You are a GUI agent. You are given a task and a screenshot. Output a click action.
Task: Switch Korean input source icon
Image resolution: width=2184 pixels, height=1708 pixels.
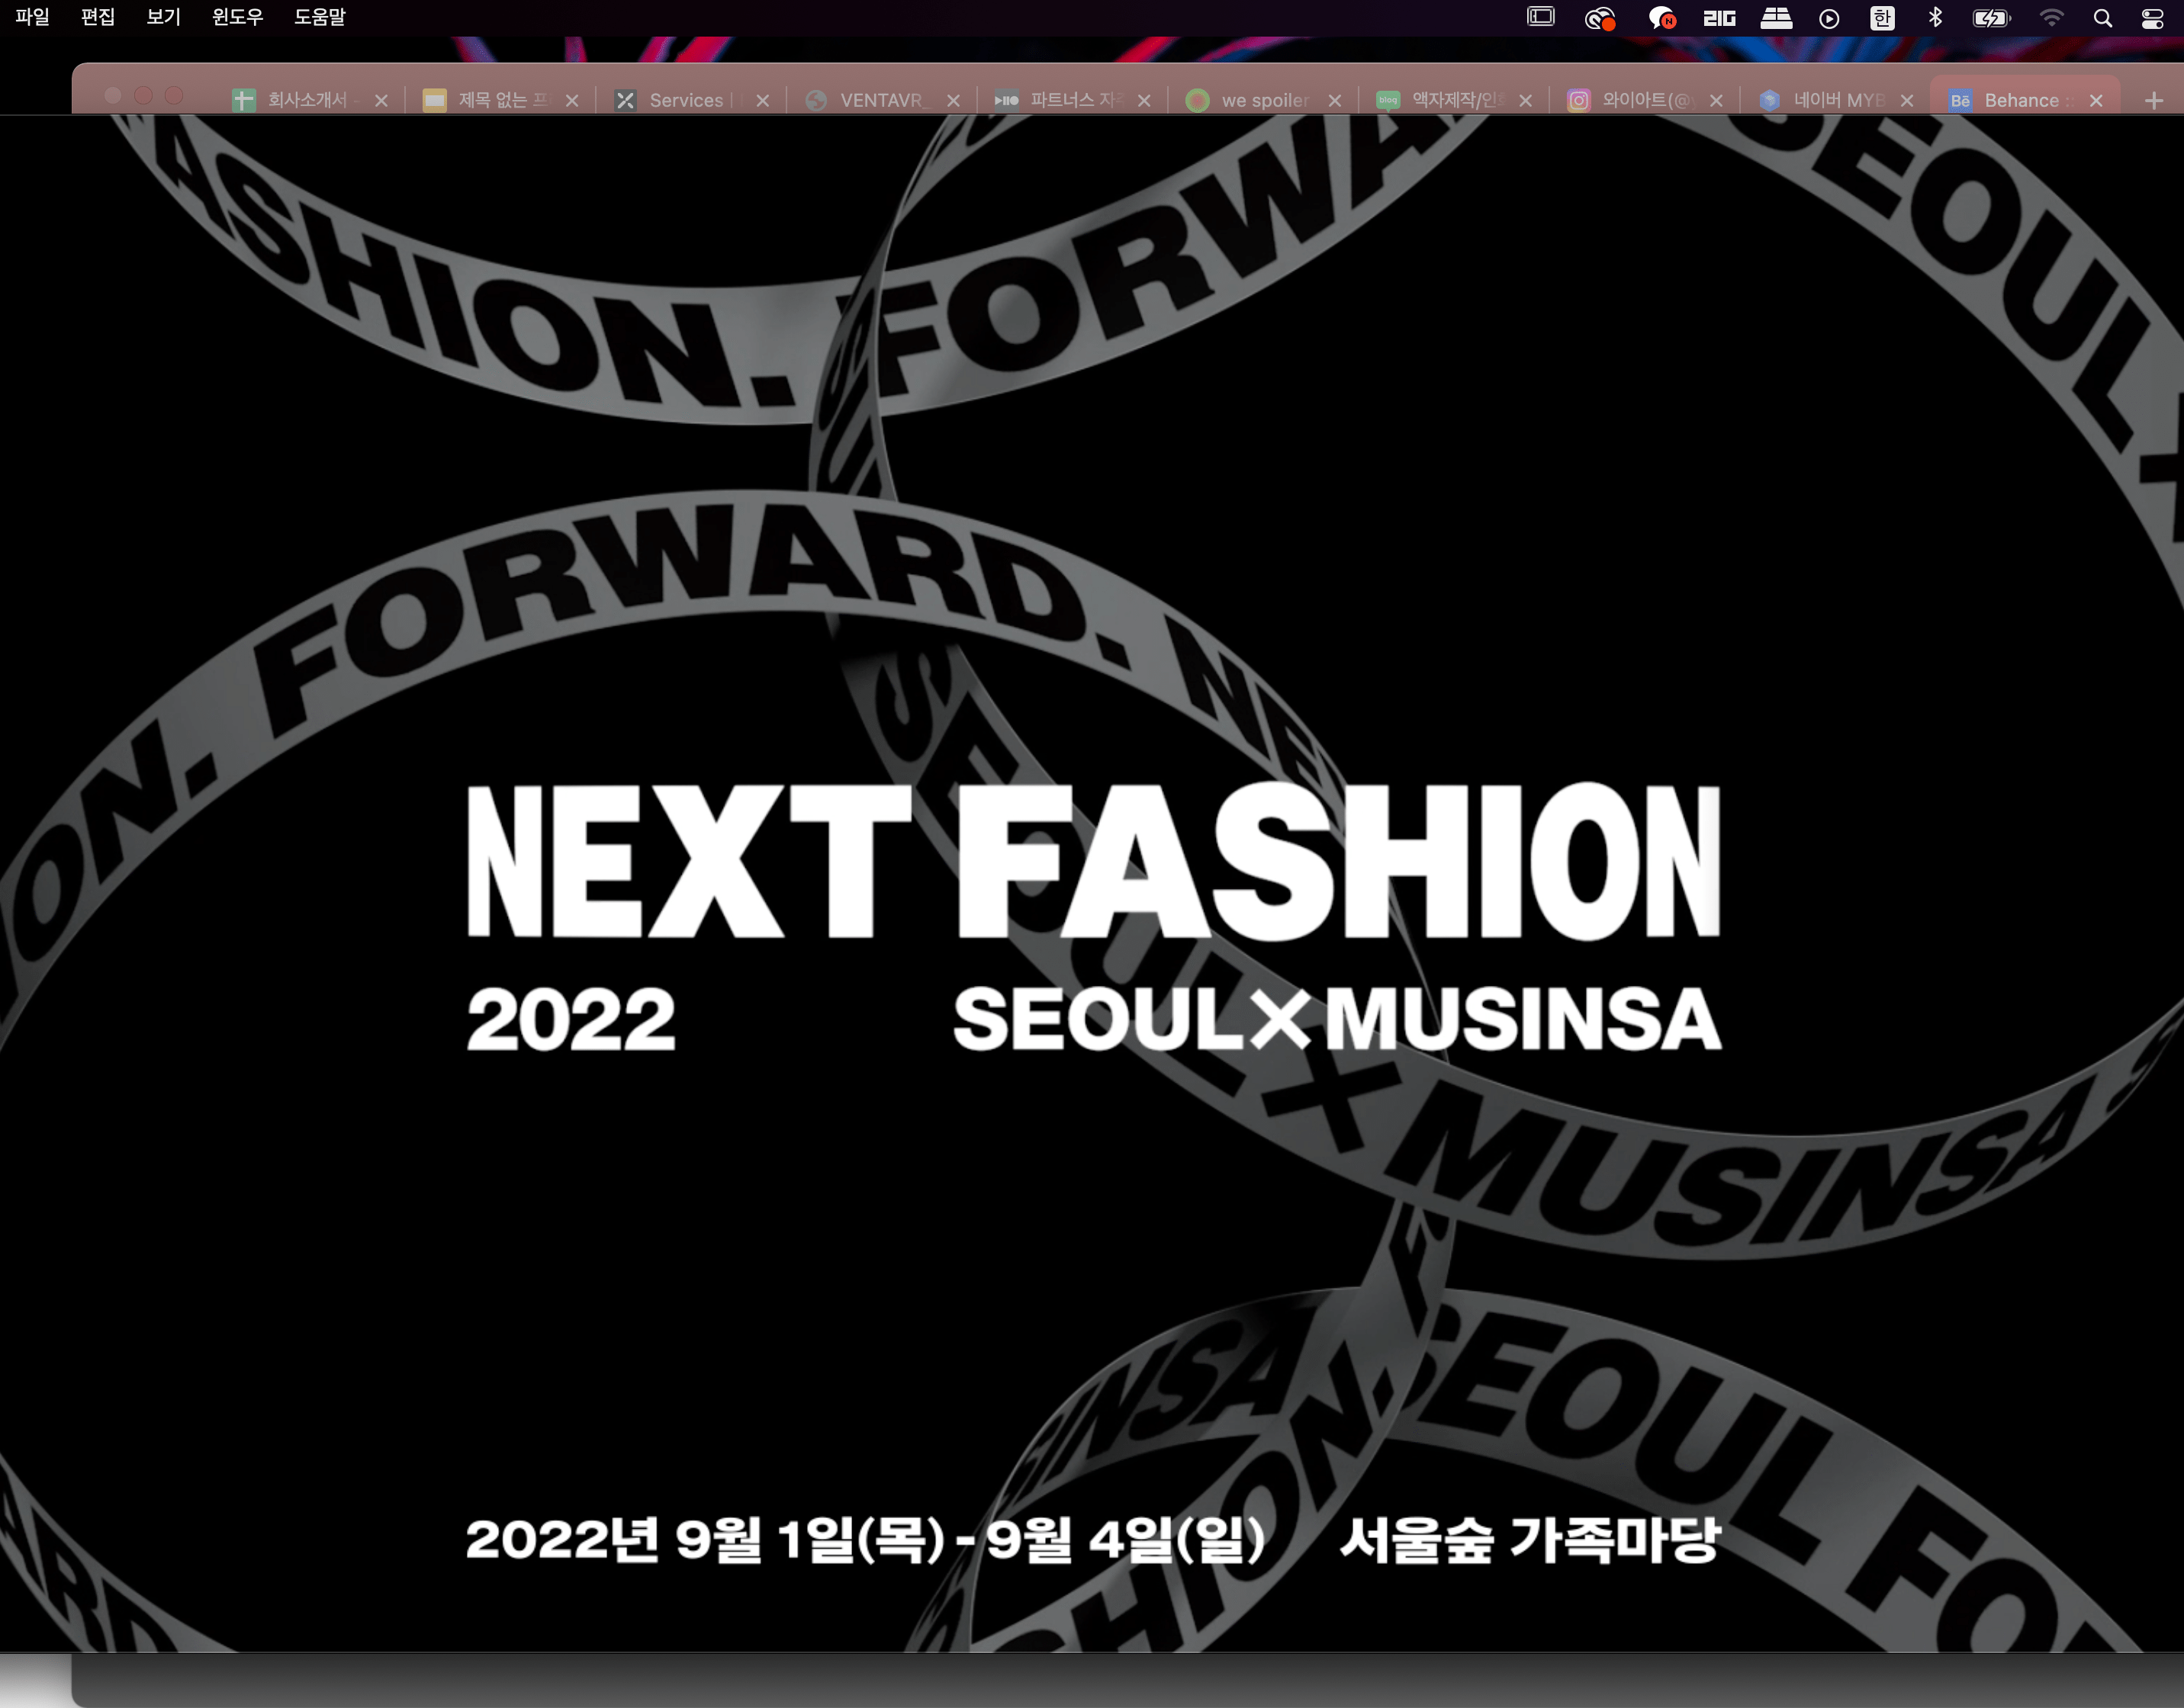pyautogui.click(x=1882, y=18)
